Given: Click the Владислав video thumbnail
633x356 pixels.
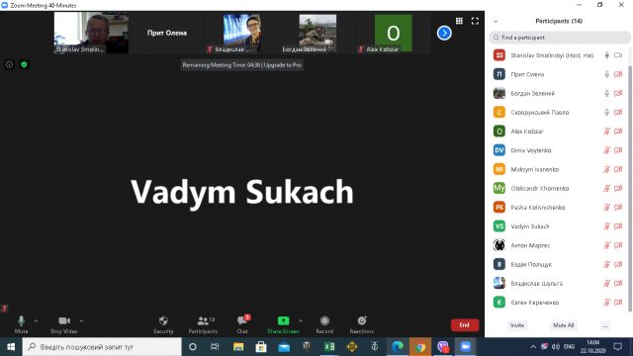Looking at the screenshot, I should click(x=242, y=33).
